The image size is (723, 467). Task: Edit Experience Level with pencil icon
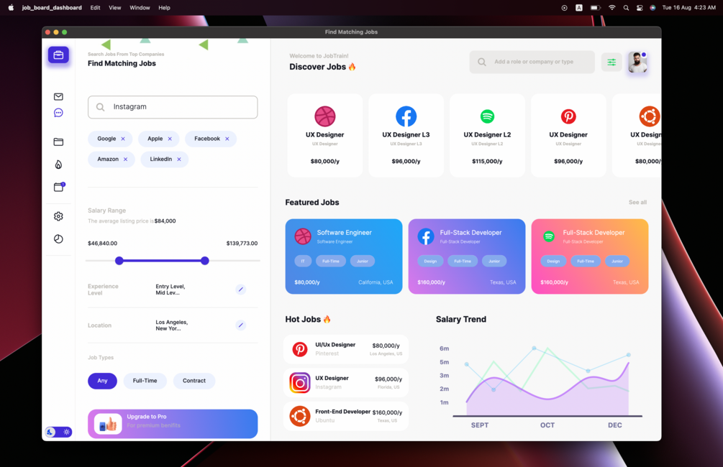click(x=241, y=290)
